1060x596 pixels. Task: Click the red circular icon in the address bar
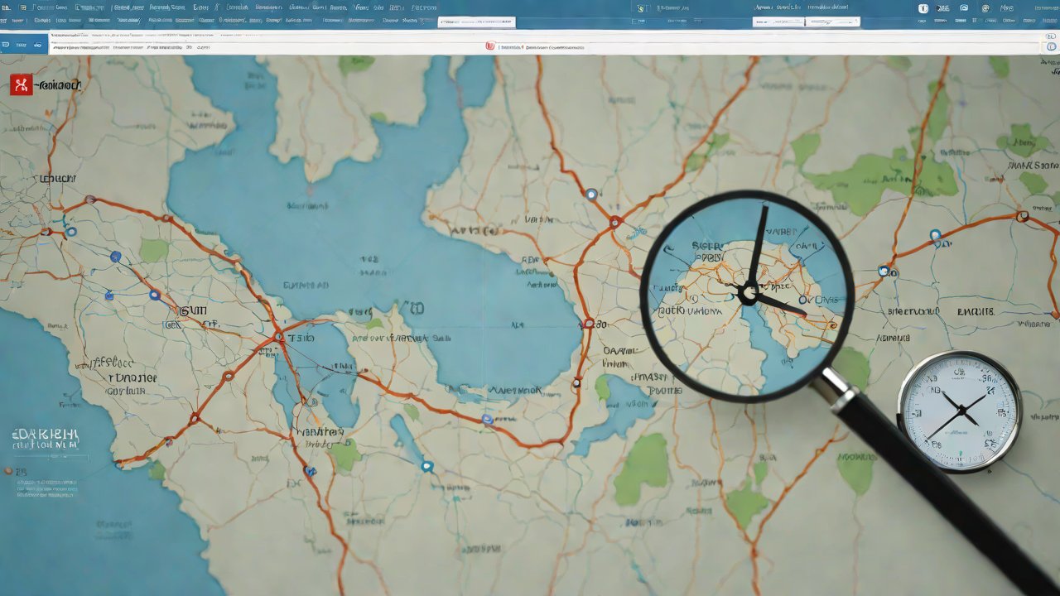489,47
